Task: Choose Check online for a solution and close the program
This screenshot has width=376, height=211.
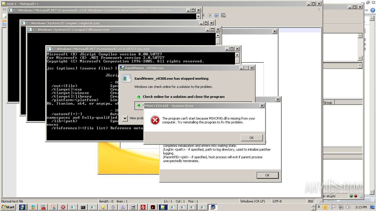Action: 184,97
